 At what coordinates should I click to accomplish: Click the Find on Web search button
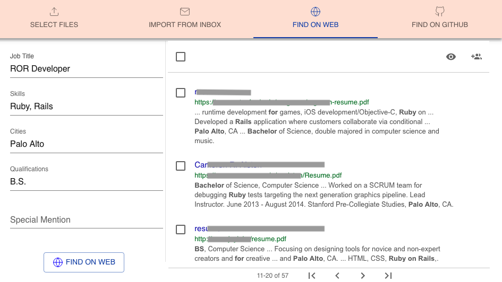tap(84, 262)
